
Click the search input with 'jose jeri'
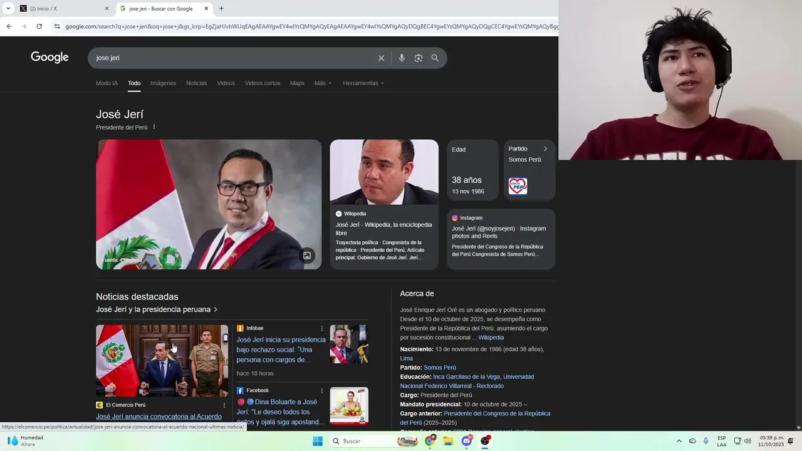tap(232, 58)
